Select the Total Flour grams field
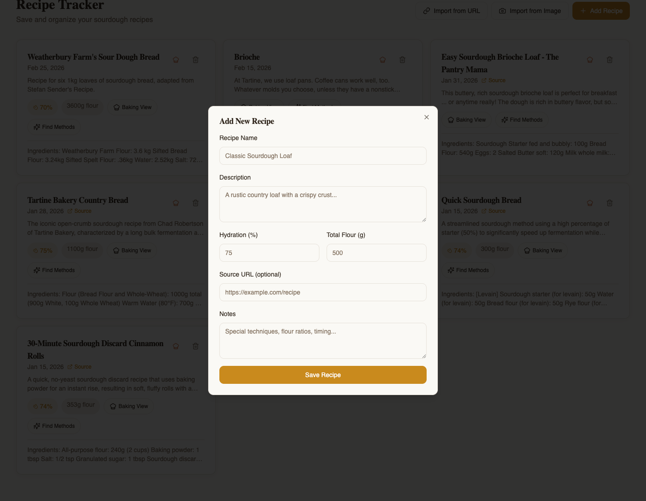This screenshot has width=646, height=501. click(376, 253)
